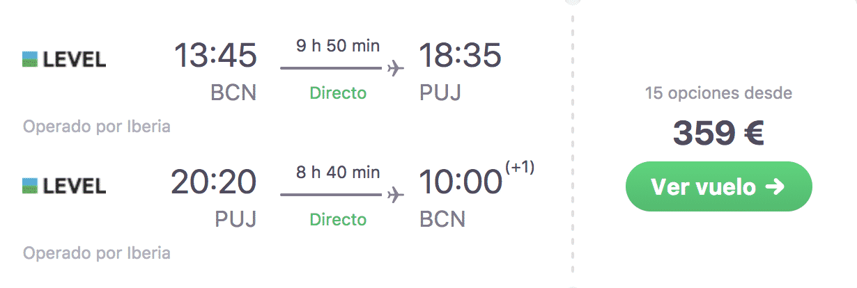Click the first Operado por Iberia note
857x288 pixels.
pos(97,127)
